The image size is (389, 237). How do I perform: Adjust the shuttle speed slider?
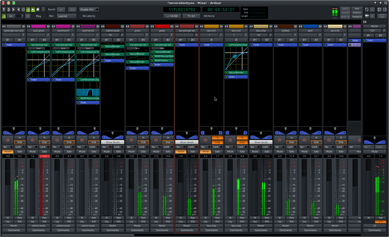pyautogui.click(x=20, y=16)
